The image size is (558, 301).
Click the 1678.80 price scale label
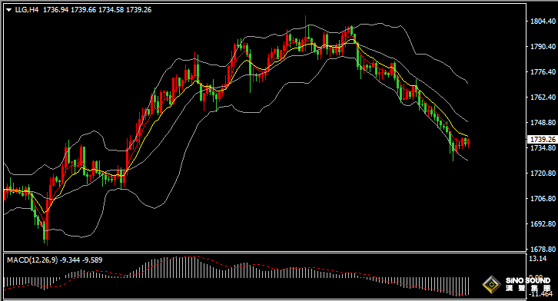(543, 249)
